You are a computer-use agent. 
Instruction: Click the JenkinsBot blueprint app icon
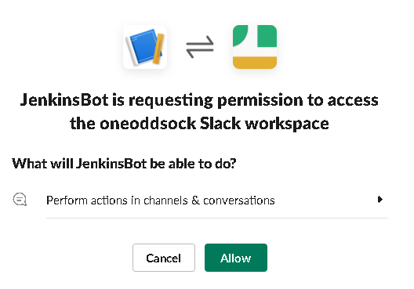(145, 47)
